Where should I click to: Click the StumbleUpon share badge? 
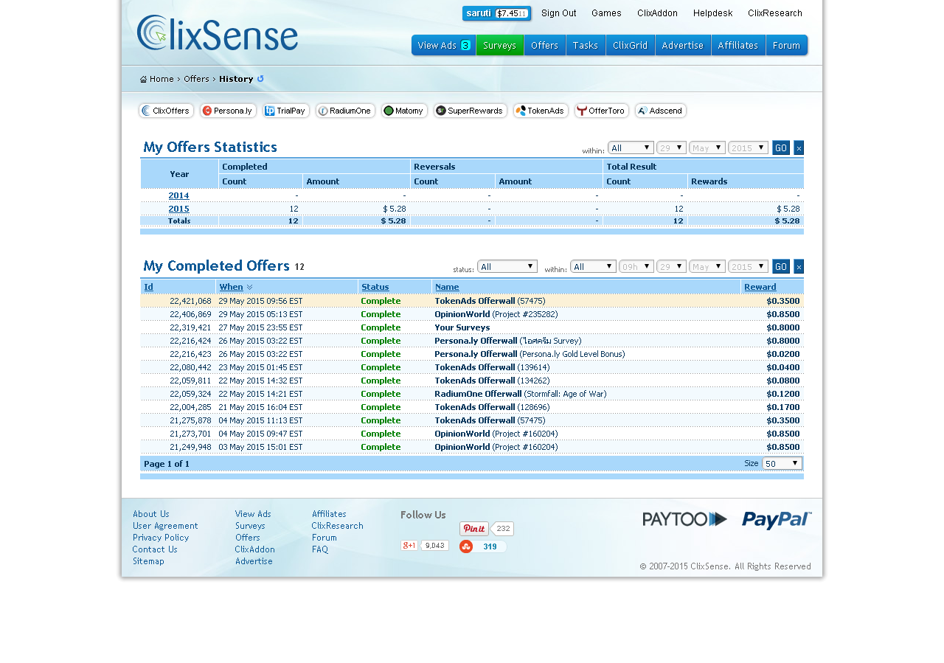(x=483, y=546)
